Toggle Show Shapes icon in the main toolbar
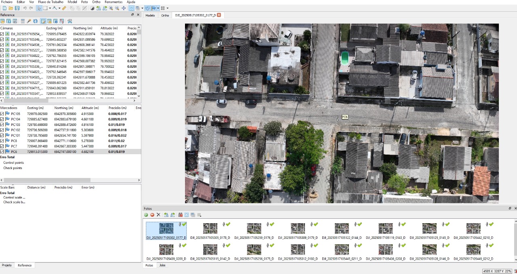Image resolution: width=517 pixels, height=274 pixels. (x=147, y=8)
